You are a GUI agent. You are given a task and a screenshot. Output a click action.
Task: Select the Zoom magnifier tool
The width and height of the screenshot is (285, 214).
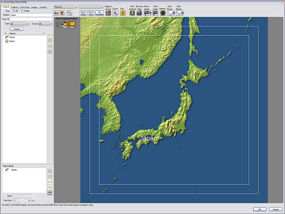(x=115, y=13)
